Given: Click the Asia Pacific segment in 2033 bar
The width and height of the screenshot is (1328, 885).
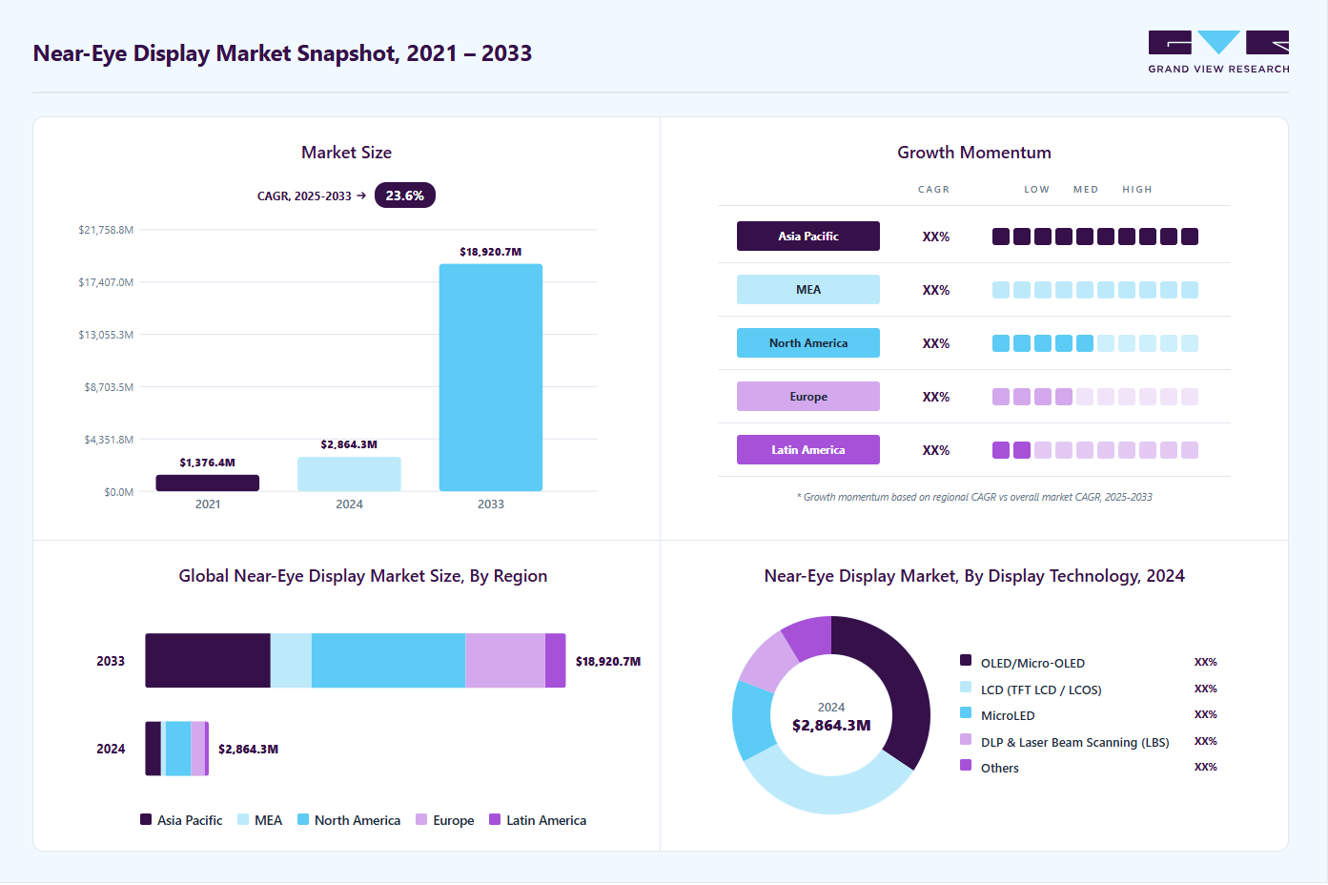Looking at the screenshot, I should [x=208, y=661].
